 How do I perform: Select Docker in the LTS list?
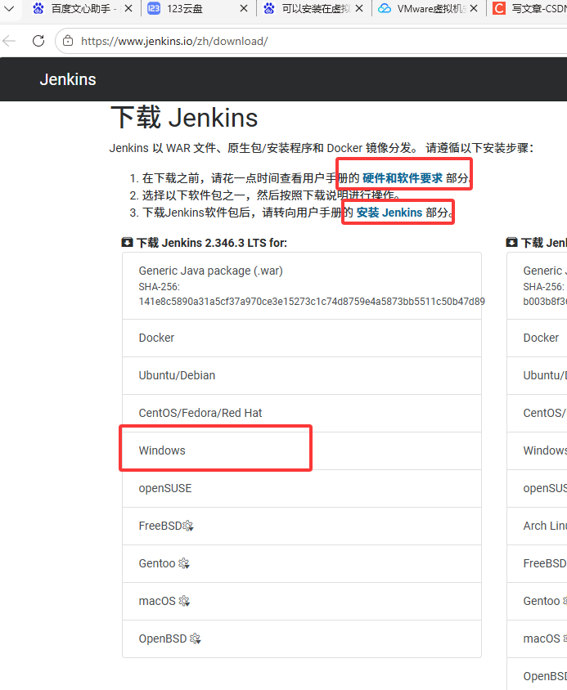302,338
